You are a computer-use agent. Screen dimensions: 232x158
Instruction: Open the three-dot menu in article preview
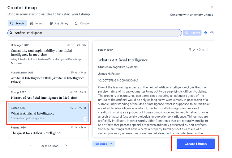pyautogui.click(x=208, y=49)
